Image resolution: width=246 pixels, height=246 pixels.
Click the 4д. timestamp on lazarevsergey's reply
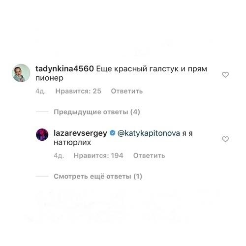coord(59,155)
